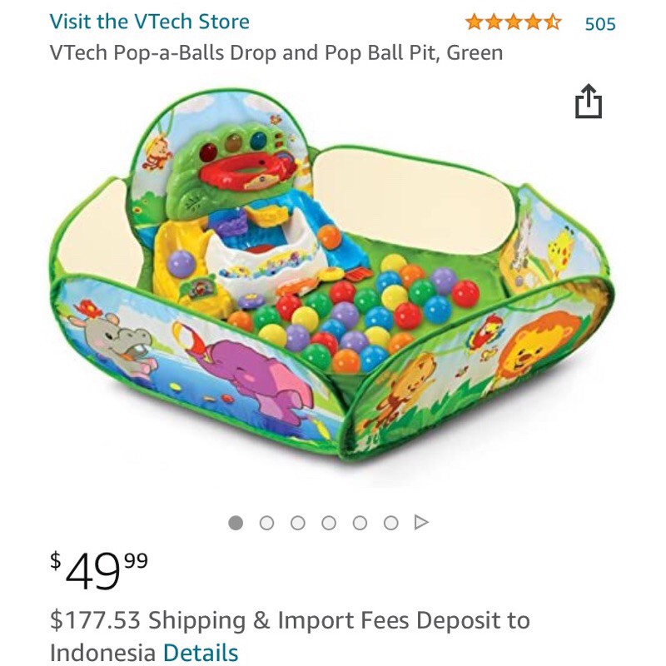Tap the half-filled fifth rating star
666x666 pixels.
pos(553,22)
